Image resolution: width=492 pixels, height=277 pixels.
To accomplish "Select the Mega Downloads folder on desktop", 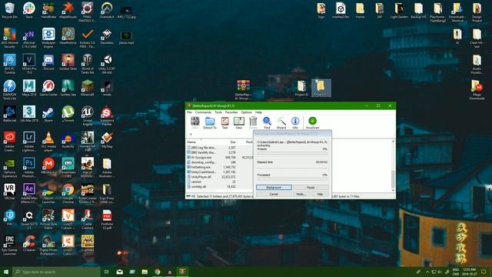I will 477,90.
